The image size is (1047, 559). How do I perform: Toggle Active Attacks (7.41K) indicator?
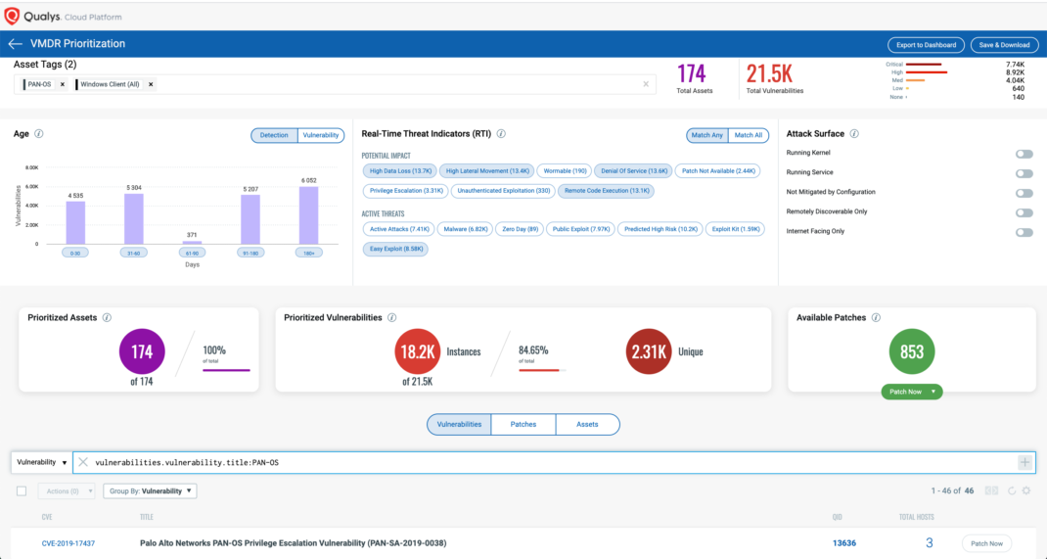pyautogui.click(x=399, y=229)
